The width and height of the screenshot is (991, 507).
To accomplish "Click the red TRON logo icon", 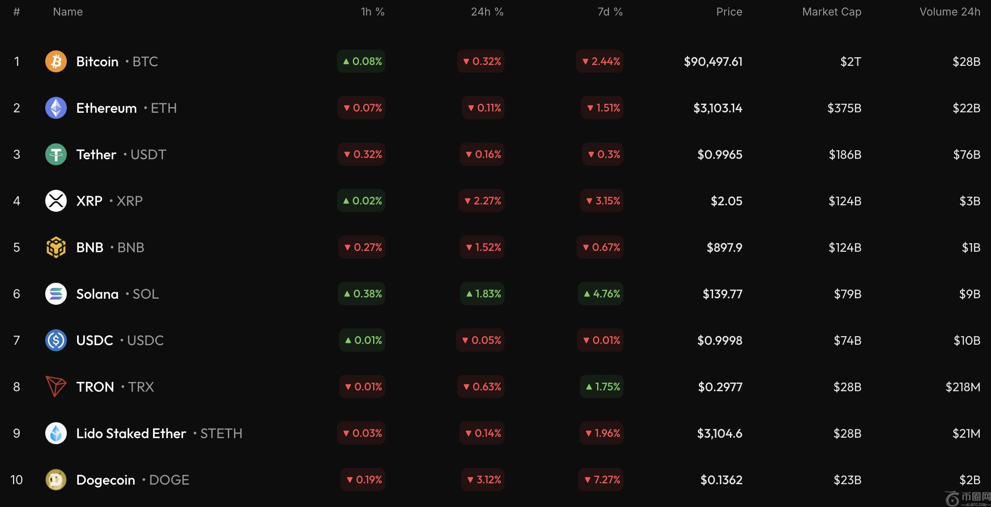I will pos(56,387).
